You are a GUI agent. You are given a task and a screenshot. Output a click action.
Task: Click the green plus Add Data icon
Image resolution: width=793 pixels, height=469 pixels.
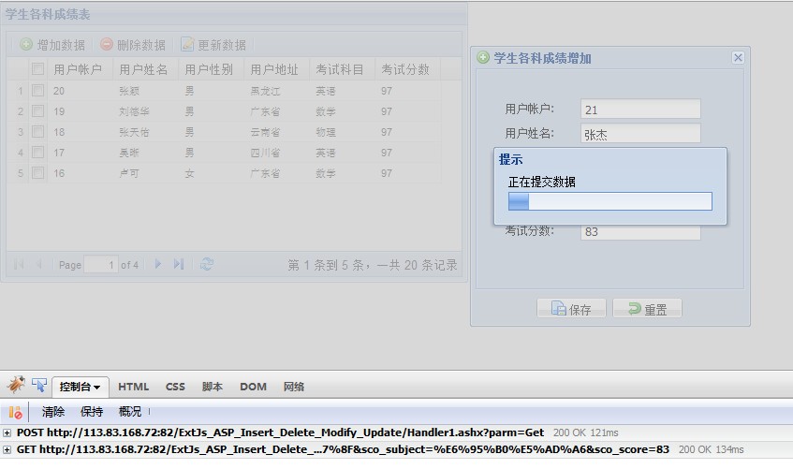26,45
